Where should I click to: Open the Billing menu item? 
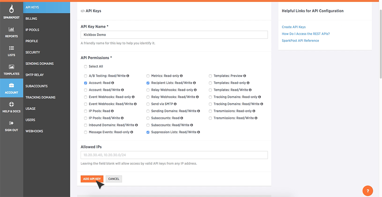[31, 19]
